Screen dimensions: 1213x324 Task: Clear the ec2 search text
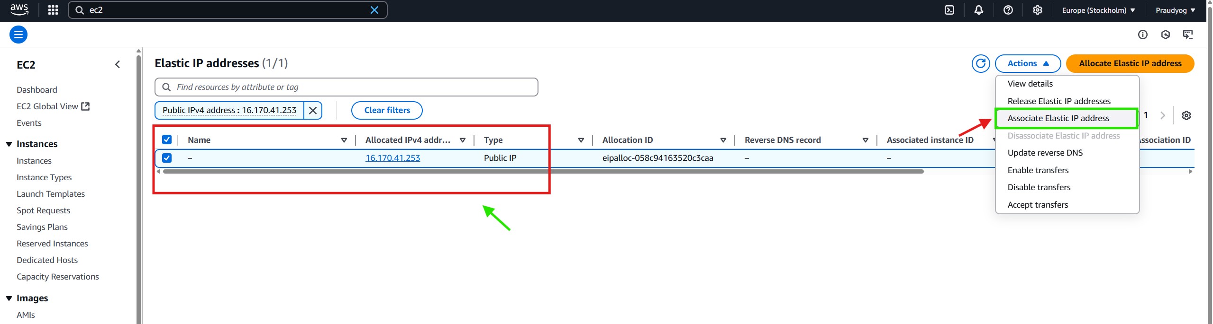pyautogui.click(x=374, y=10)
